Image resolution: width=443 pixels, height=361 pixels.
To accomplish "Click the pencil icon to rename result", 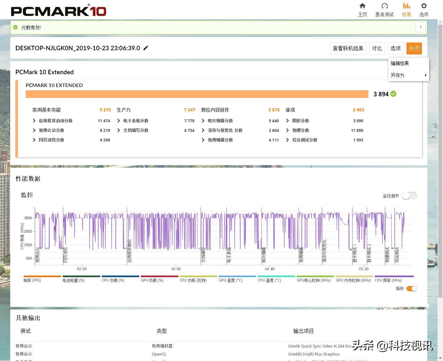I will tap(146, 48).
